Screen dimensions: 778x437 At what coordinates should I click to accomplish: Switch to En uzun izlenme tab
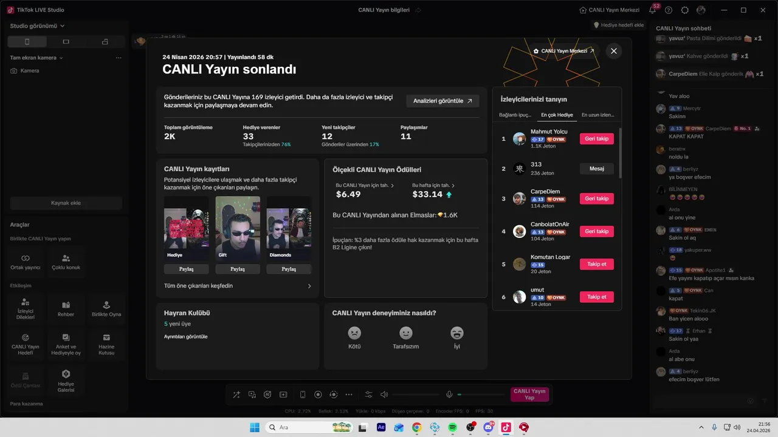tap(597, 115)
